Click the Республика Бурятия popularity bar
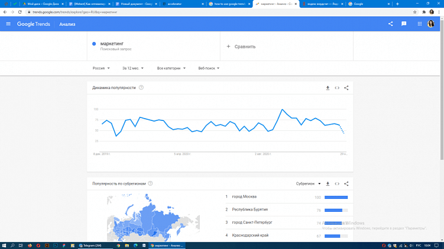444x249 pixels. coord(336,210)
